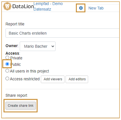Open the report settings gear icon
Image resolution: width=121 pixels, height=120 pixels.
[81, 8]
